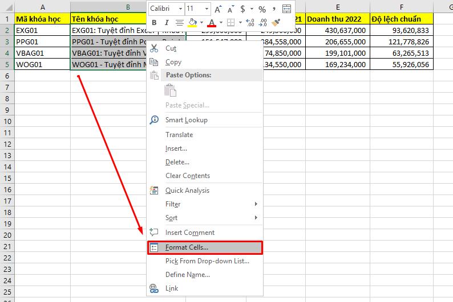Apply the red font color swatch
This screenshot has height=302, width=453.
coord(212,23)
